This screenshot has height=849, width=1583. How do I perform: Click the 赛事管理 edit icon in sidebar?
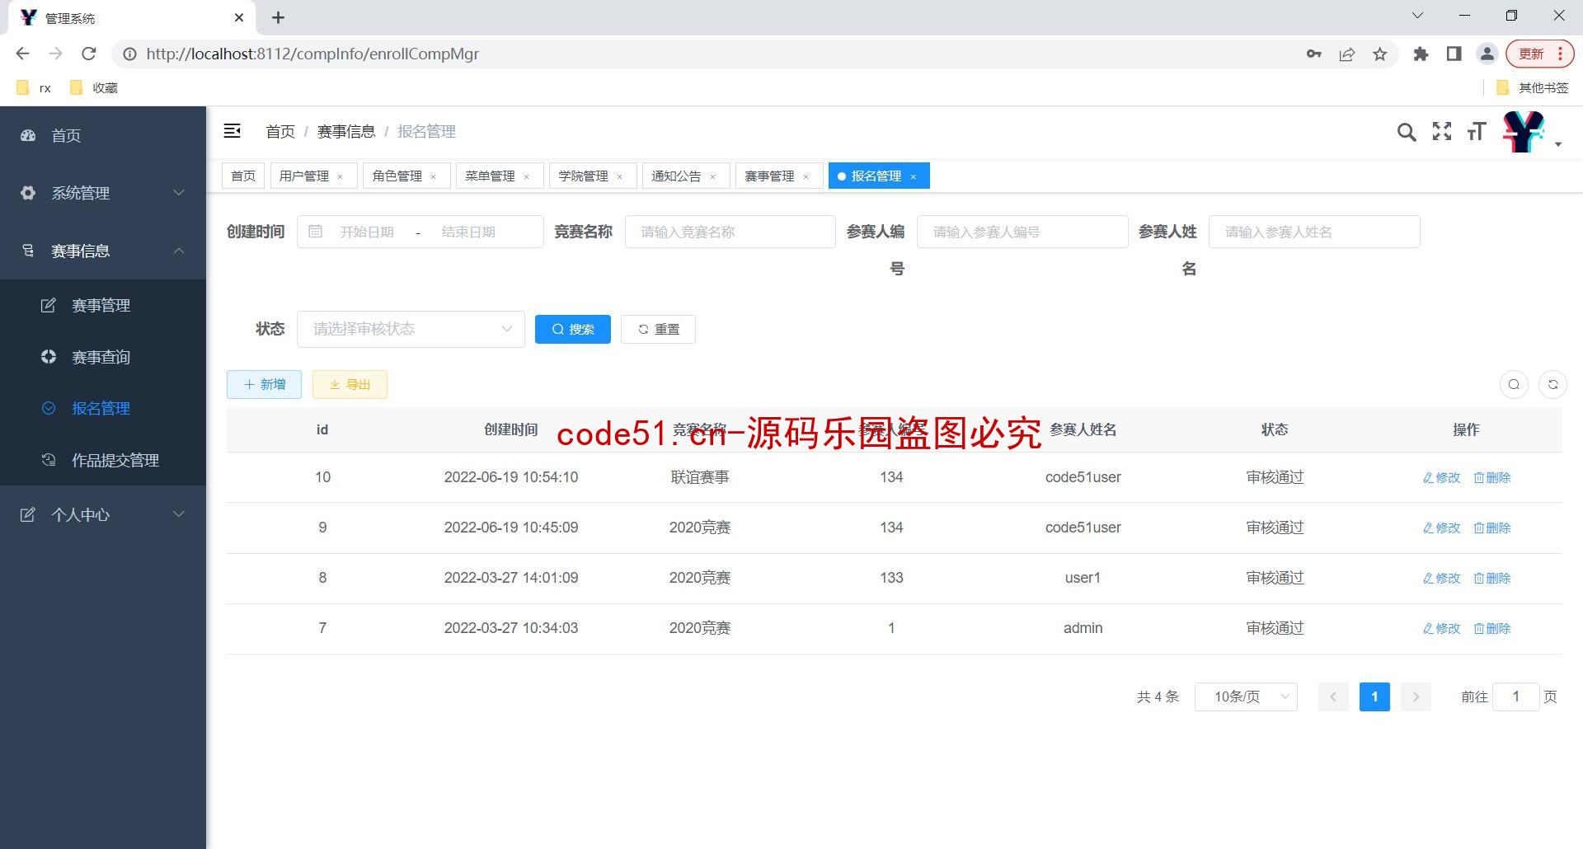coord(49,305)
